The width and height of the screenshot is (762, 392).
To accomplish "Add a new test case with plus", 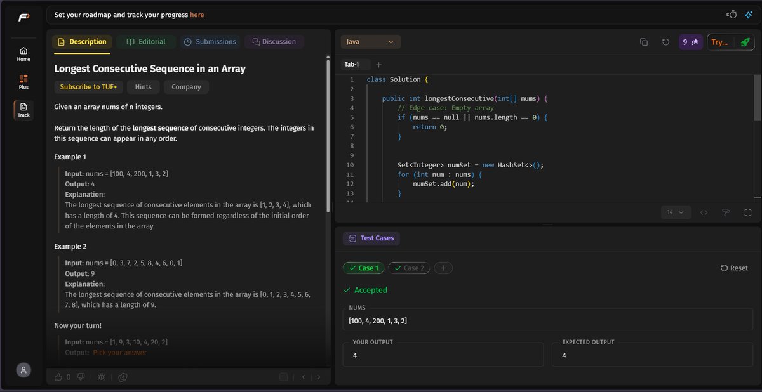I will tap(443, 268).
